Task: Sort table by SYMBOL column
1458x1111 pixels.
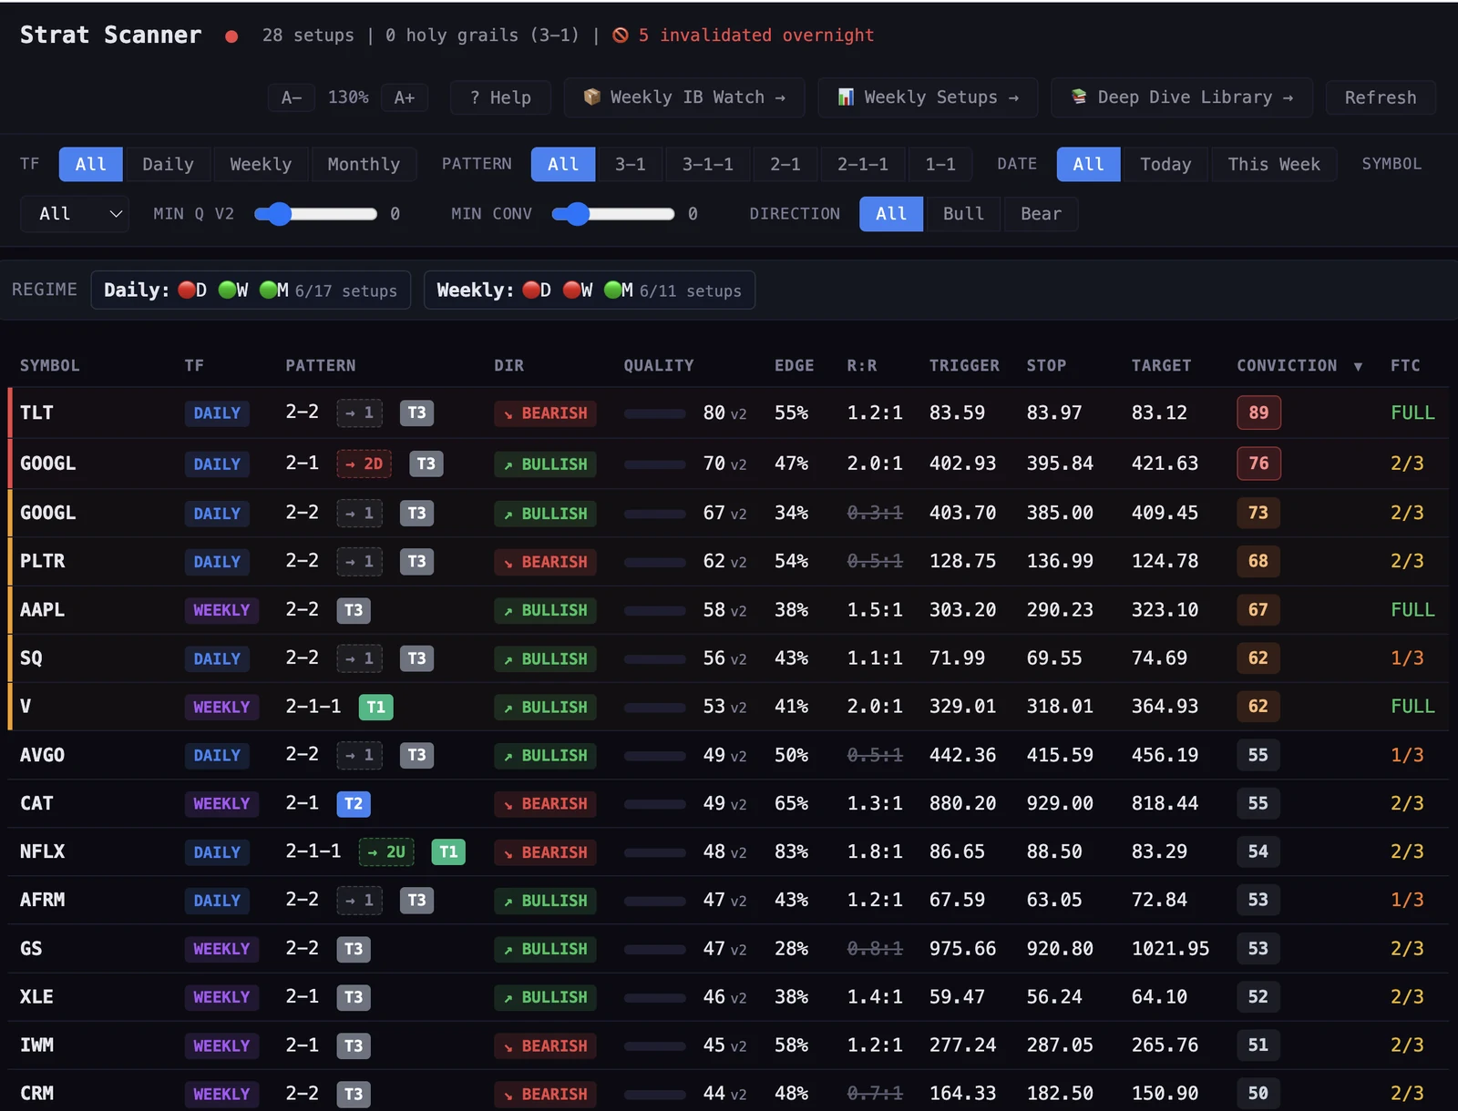Action: point(49,365)
